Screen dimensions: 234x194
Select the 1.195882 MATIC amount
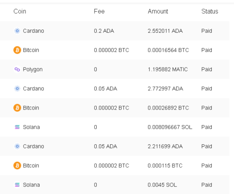(168, 69)
